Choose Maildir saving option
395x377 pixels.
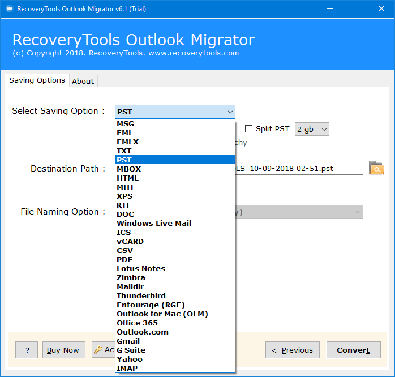[x=175, y=287]
